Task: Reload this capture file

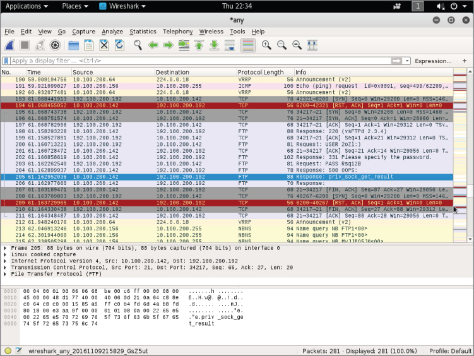Action: 119,45
